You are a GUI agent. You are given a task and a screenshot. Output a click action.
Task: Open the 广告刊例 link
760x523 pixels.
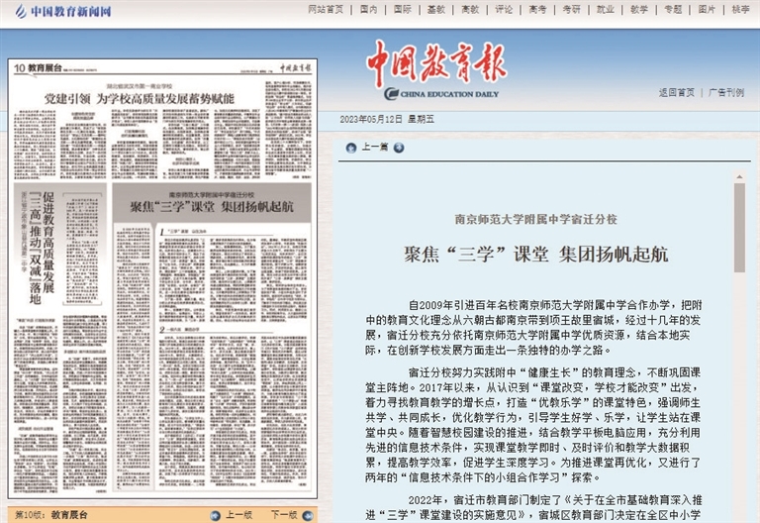(726, 93)
